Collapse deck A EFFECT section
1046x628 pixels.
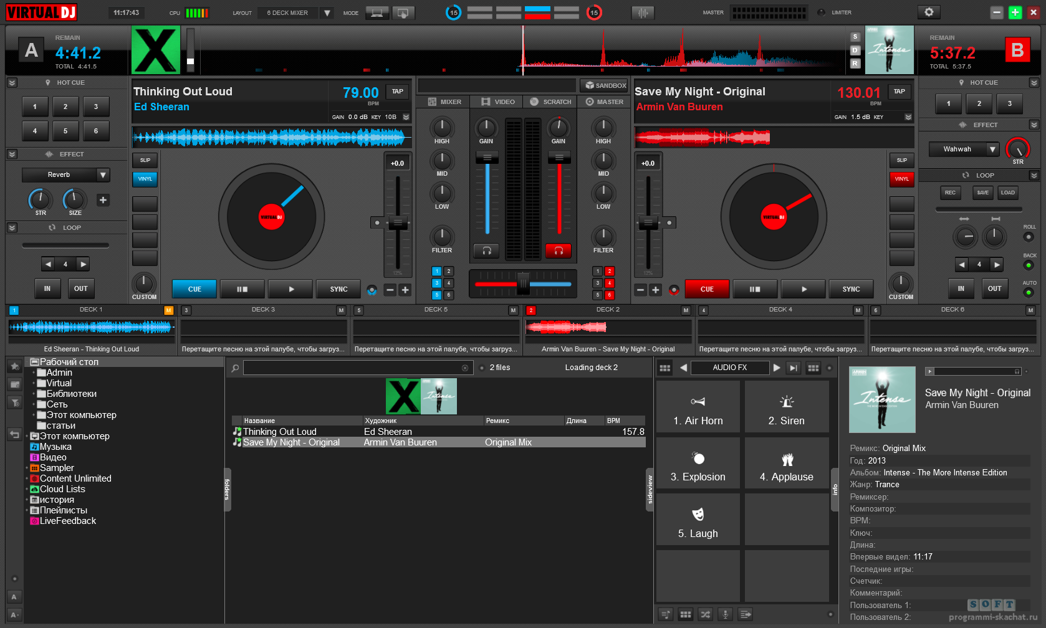point(12,154)
